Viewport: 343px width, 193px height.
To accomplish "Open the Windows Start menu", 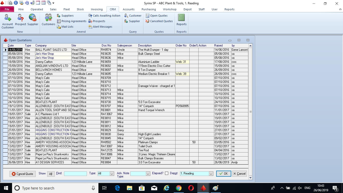I will tap(6, 188).
